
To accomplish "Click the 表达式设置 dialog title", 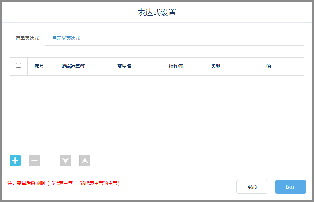I will (157, 12).
